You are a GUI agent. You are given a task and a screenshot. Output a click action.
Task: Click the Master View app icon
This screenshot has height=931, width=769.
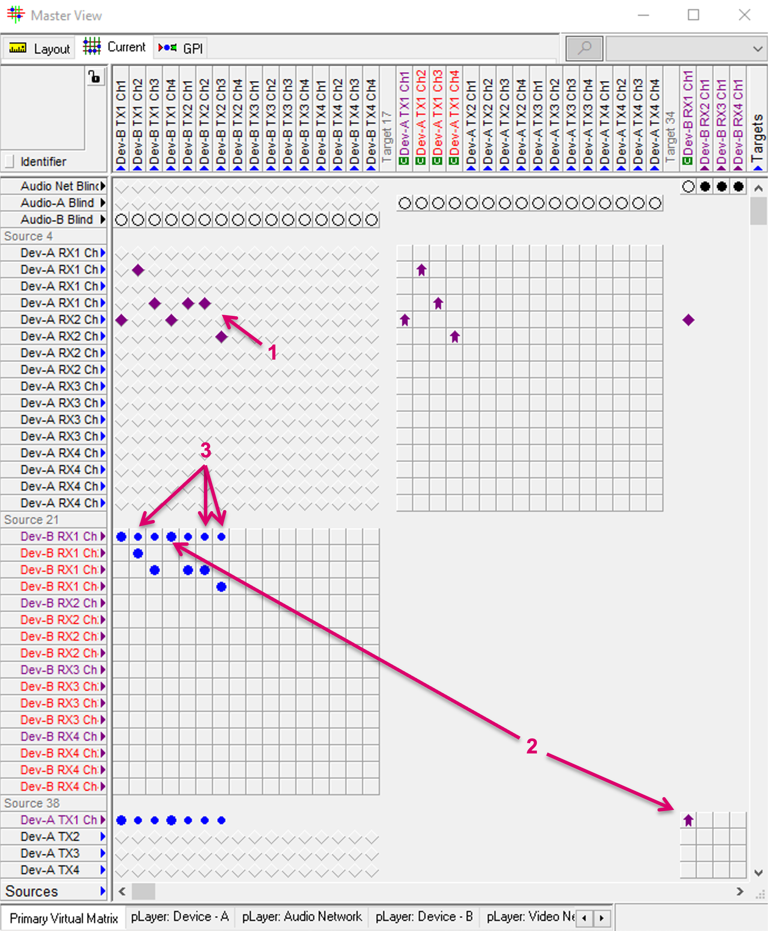(x=15, y=15)
